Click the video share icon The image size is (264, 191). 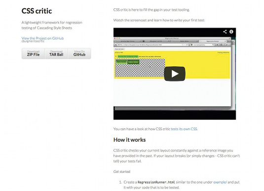225,32
